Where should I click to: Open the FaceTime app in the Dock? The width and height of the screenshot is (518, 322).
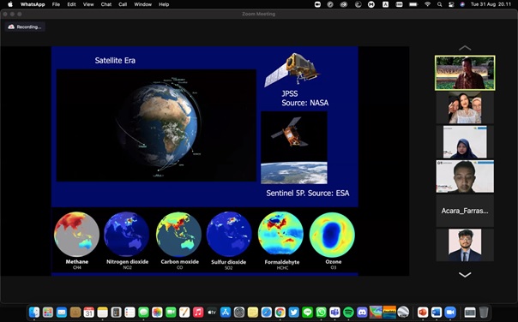[171, 312]
